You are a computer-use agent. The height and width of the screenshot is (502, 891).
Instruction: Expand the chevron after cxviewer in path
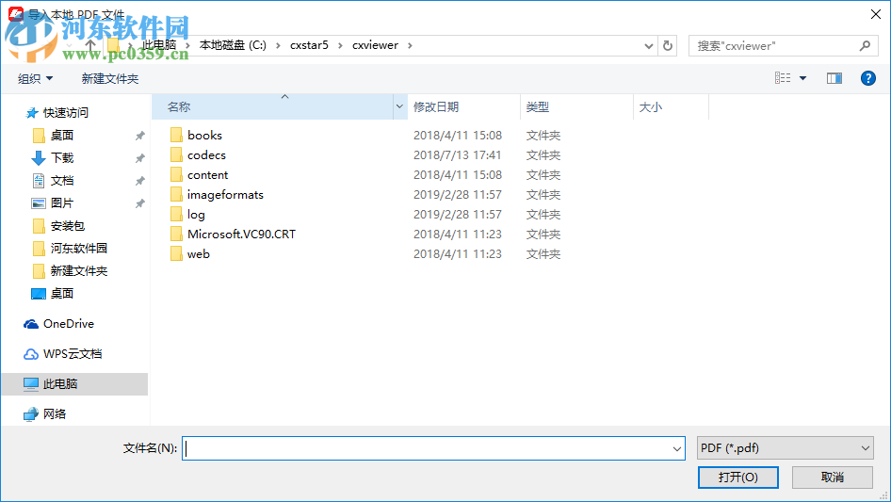click(410, 45)
